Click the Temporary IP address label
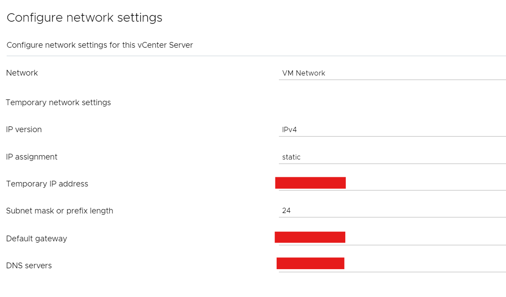Screen dimensions: 506x297 point(47,184)
